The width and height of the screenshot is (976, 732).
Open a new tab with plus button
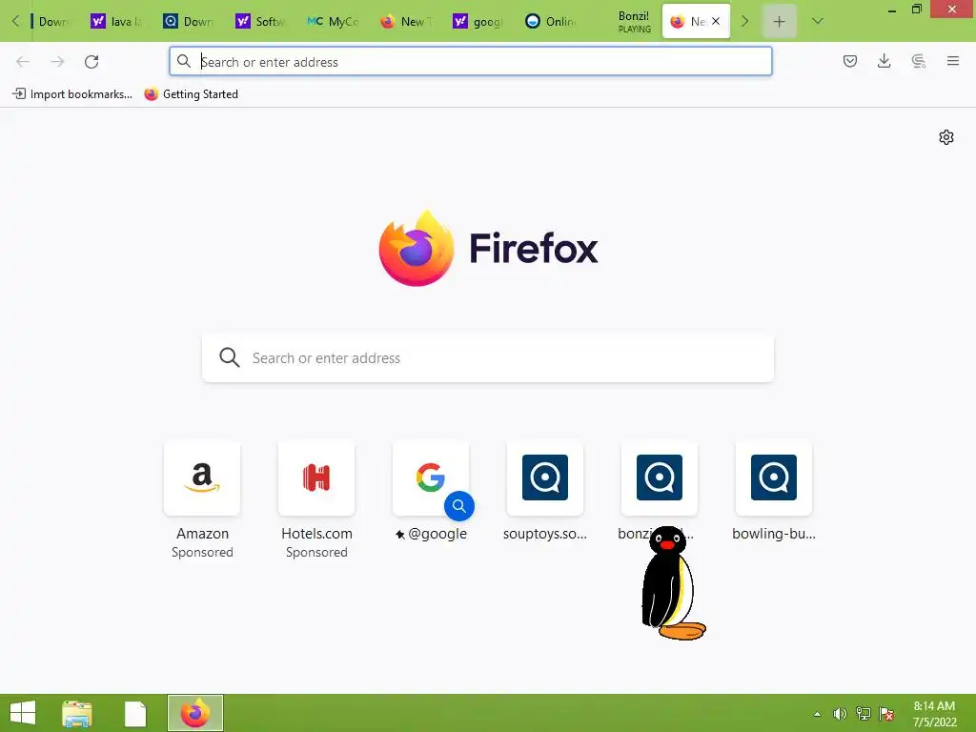tap(779, 22)
